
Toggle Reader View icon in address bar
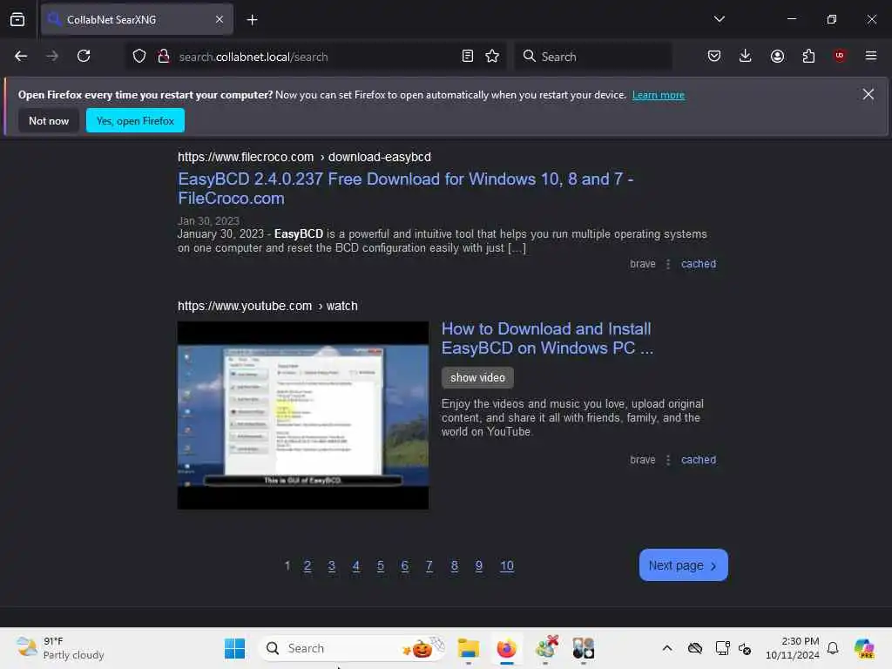coord(468,56)
